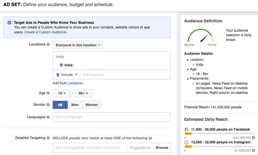Click 'Audience Definition' heading
Screen dimensions: 258x155
(203, 21)
